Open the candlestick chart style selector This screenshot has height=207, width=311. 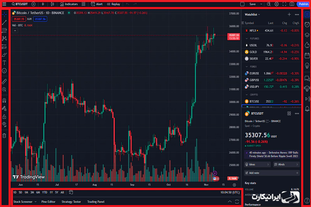tap(52, 4)
